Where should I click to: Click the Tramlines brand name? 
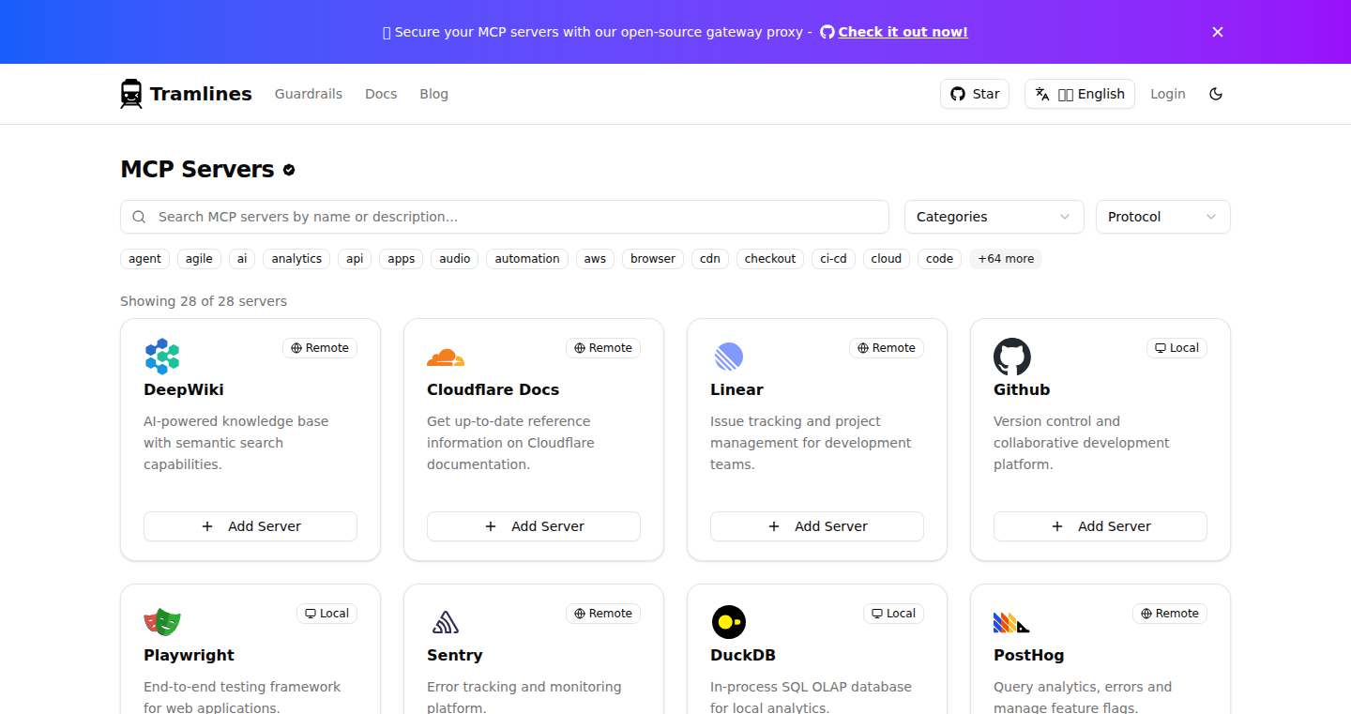201,94
